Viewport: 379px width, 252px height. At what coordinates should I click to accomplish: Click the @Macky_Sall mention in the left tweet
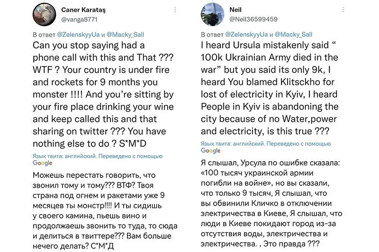click(x=125, y=35)
